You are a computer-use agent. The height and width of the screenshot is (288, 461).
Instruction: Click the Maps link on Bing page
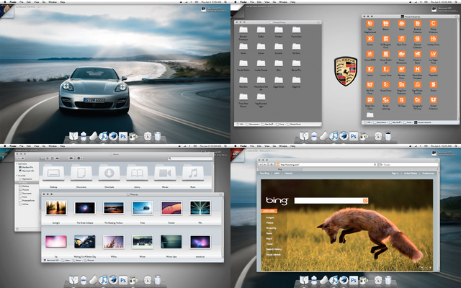click(x=269, y=238)
